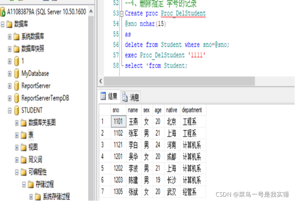Image resolution: width=295 pixels, height=201 pixels.
Task: Collapse the 数据库 tree node
Action: point(3,24)
